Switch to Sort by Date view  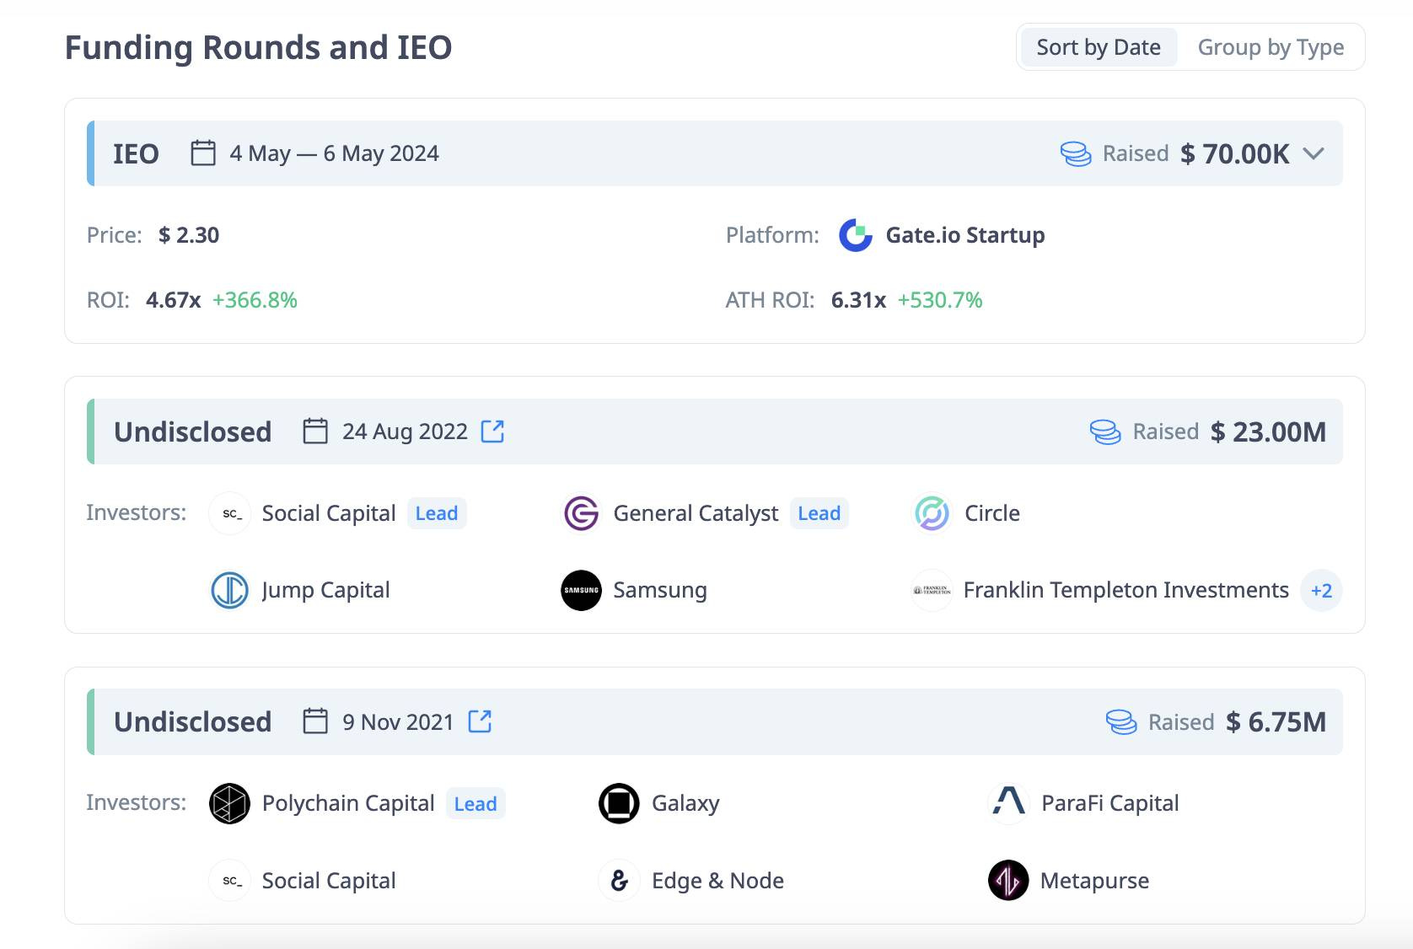pos(1098,47)
